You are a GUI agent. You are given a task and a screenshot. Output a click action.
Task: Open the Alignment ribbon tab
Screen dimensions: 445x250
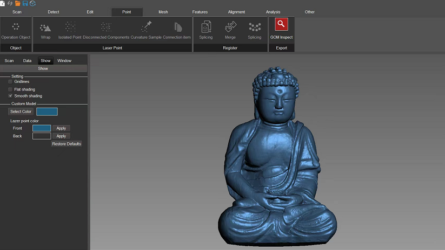[x=236, y=12]
